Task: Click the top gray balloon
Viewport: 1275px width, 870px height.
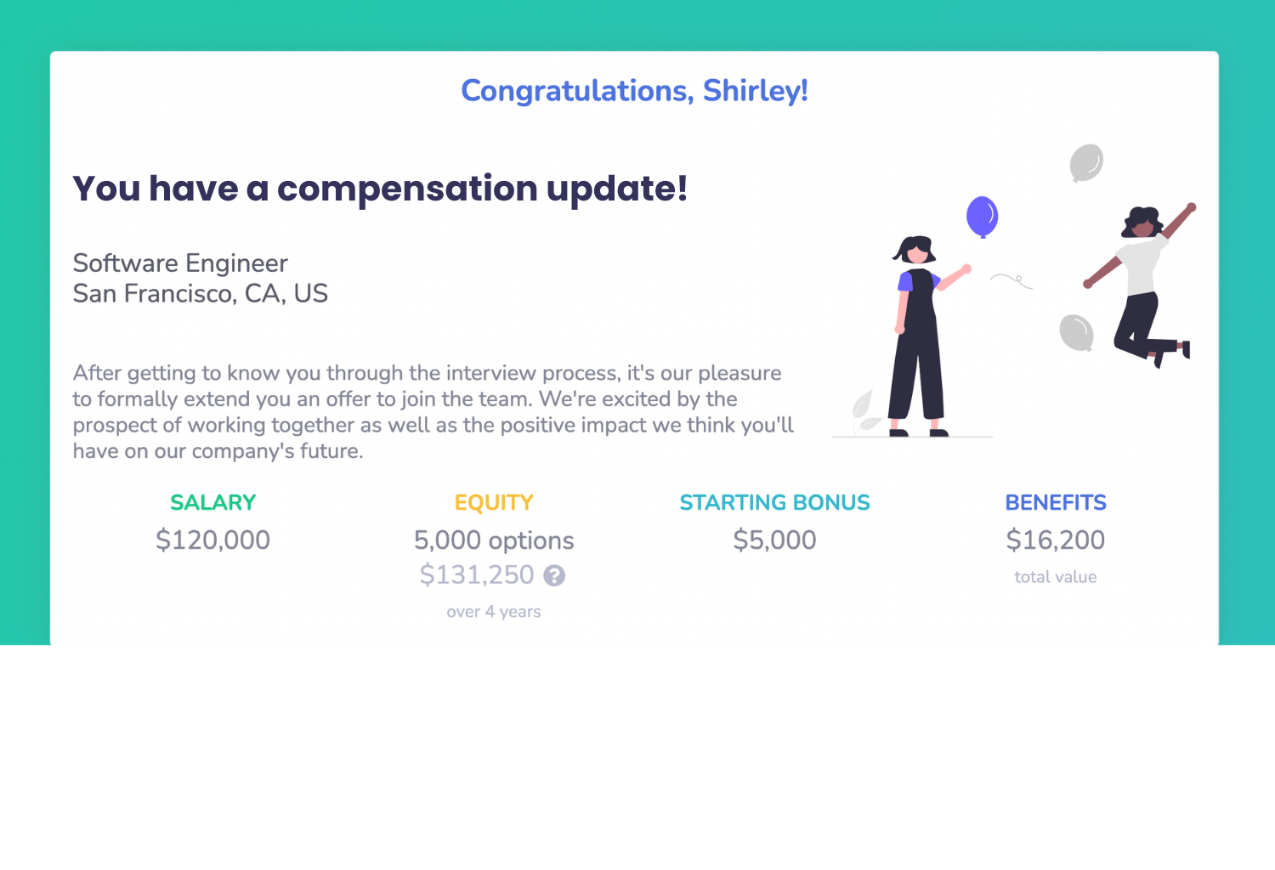Action: pyautogui.click(x=1086, y=161)
